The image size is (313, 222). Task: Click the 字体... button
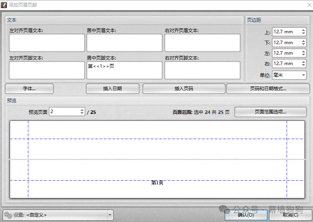pos(29,89)
